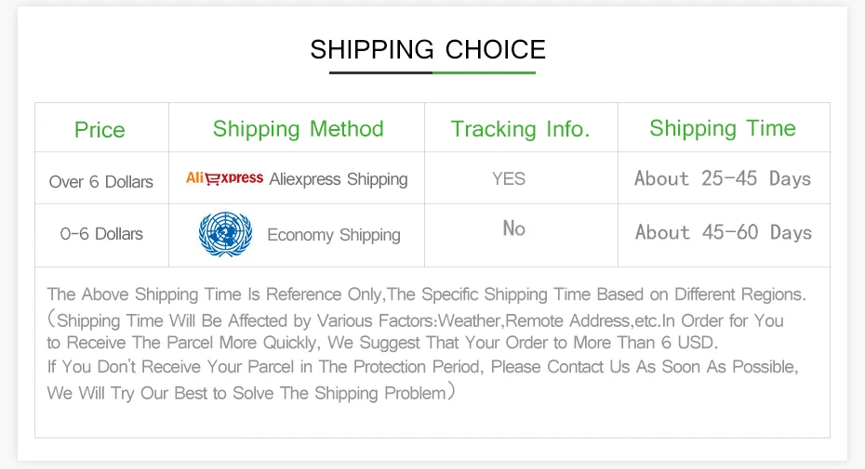Viewport: 865px width, 469px height.
Task: Select the Over 6 Dollars cell
Action: click(x=100, y=182)
